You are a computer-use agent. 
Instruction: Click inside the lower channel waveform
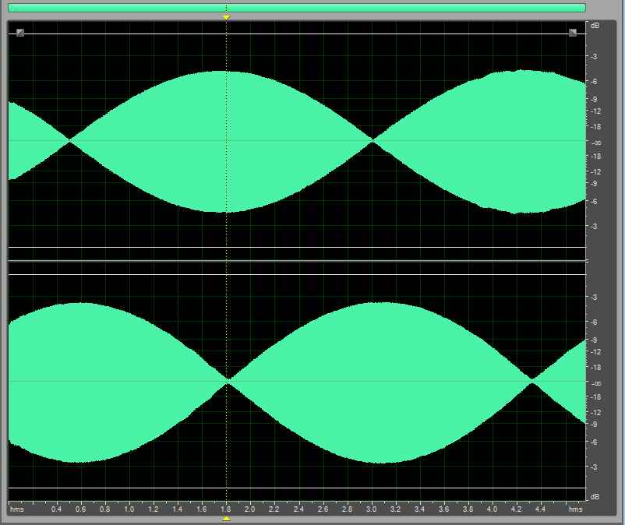(297, 382)
